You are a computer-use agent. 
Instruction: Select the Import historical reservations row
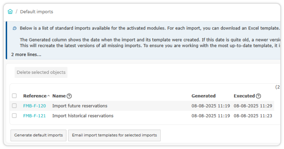coord(142,116)
